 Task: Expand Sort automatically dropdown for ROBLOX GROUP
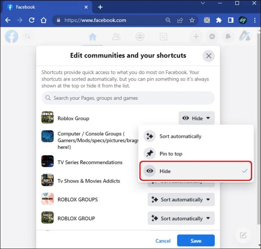(x=181, y=218)
